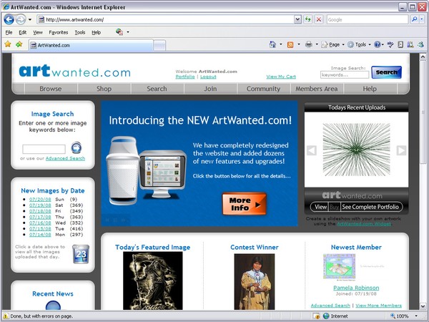Open the Tools gear command bar dropdown
This screenshot has height=322, width=429.
point(359,44)
